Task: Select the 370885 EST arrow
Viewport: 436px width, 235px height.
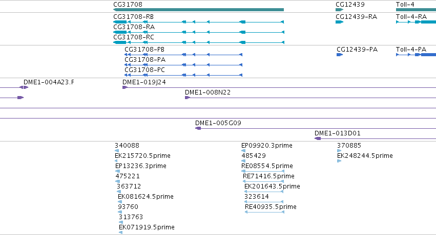Action: [339, 151]
